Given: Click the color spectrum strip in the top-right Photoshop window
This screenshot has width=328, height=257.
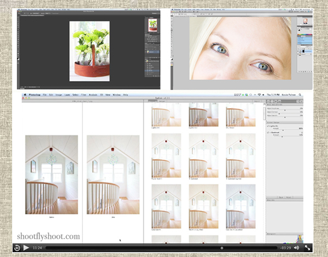Looking at the screenshot, I should click(305, 34).
